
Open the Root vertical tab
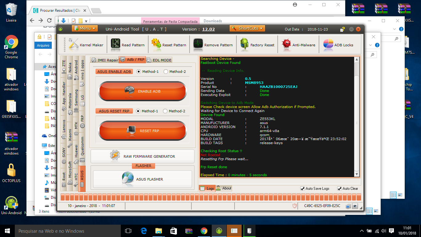(64, 179)
